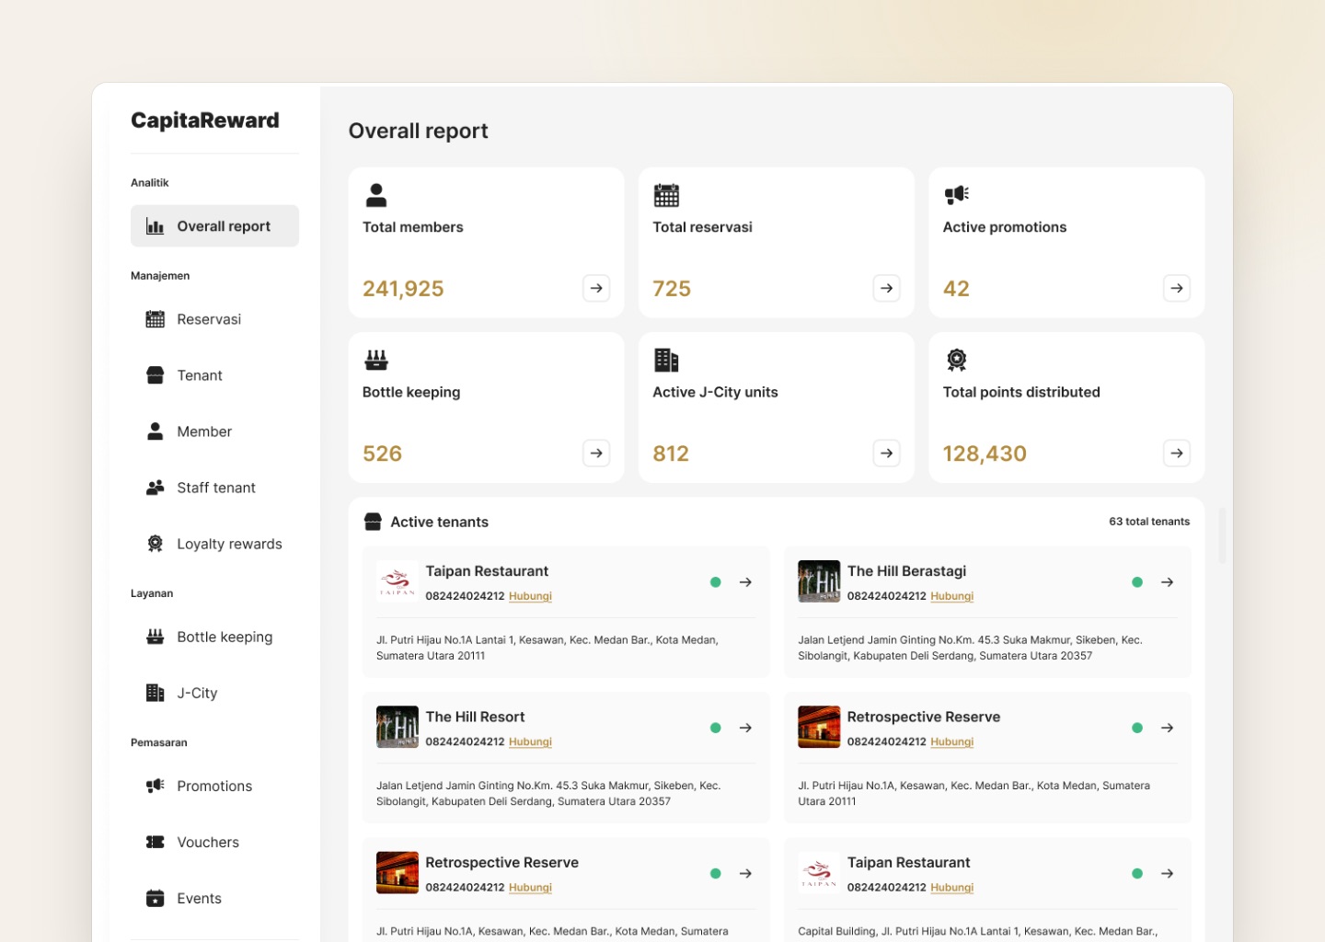The image size is (1325, 942).
Task: Open Staff tenant in the sidebar
Action: coord(214,488)
